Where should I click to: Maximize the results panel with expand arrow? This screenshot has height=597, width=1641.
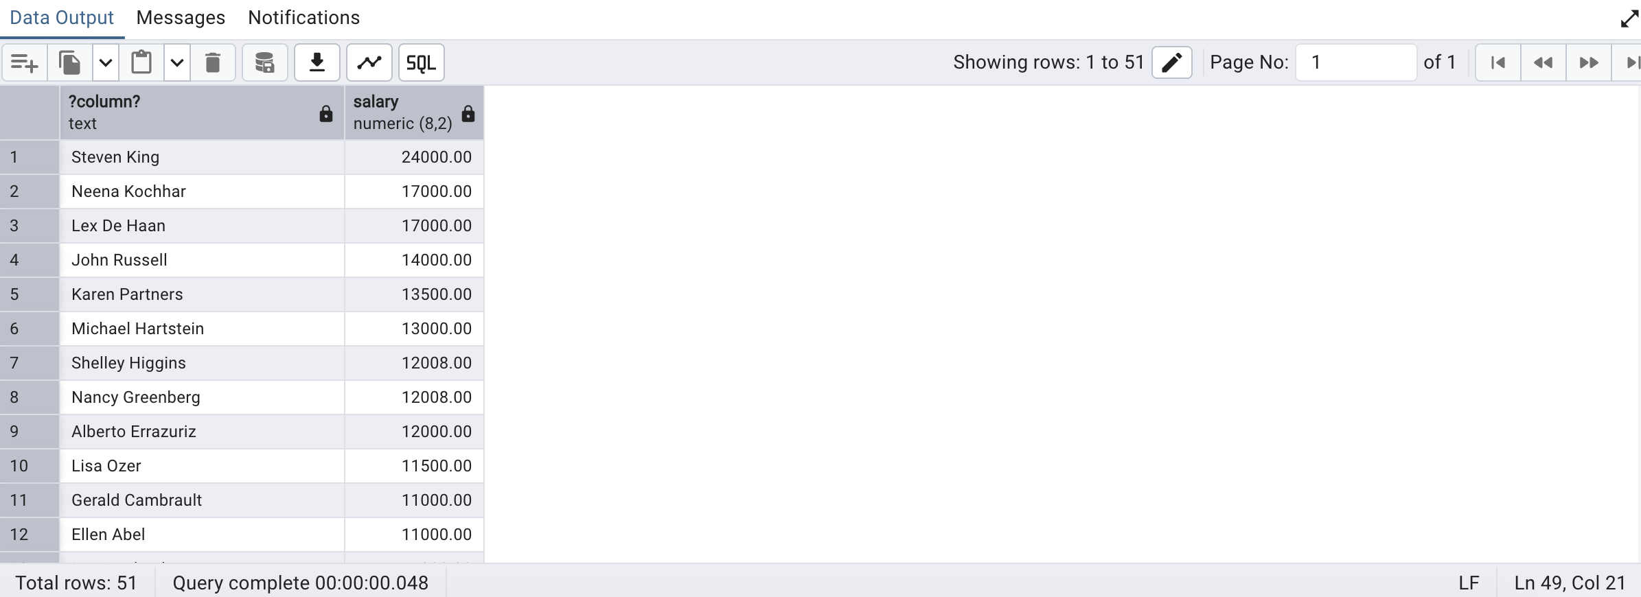(x=1629, y=19)
